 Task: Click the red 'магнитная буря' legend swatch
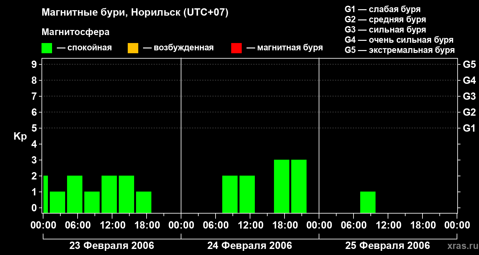tap(236, 48)
